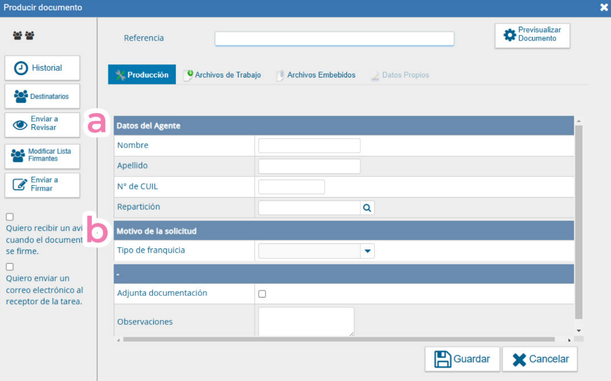
Task: Open Modificar Lista Firmantes
Action: click(42, 156)
